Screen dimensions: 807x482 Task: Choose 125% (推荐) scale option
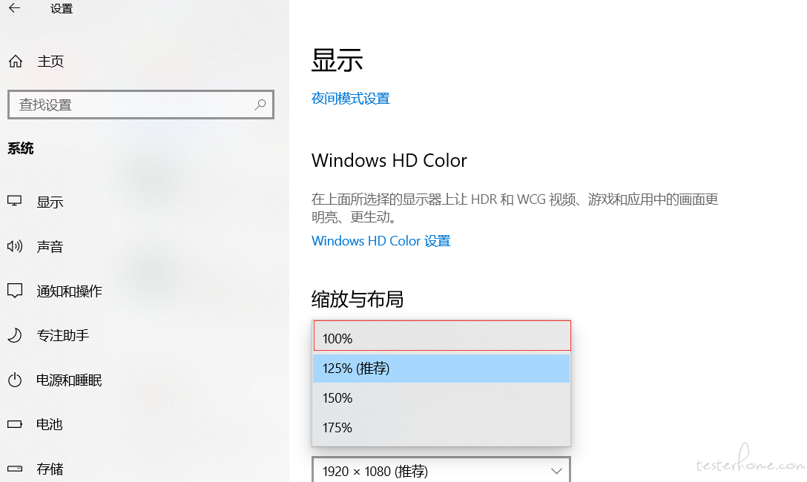pos(441,369)
